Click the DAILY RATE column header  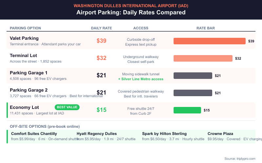pos(102,28)
